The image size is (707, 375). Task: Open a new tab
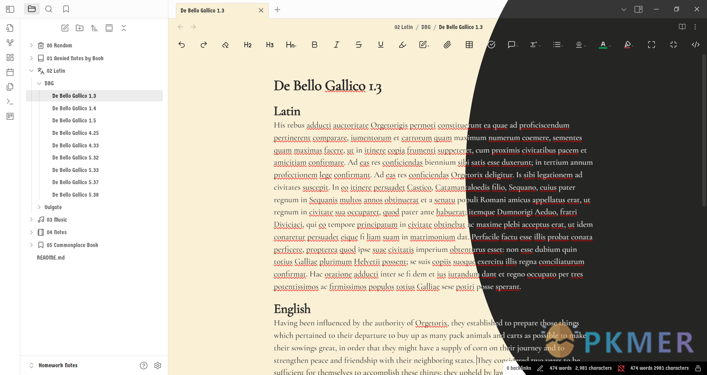coord(278,10)
